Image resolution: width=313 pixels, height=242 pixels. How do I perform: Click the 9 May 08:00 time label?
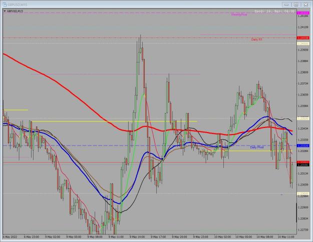(95, 237)
